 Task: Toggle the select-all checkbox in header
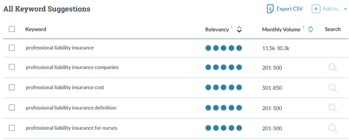[12, 29]
